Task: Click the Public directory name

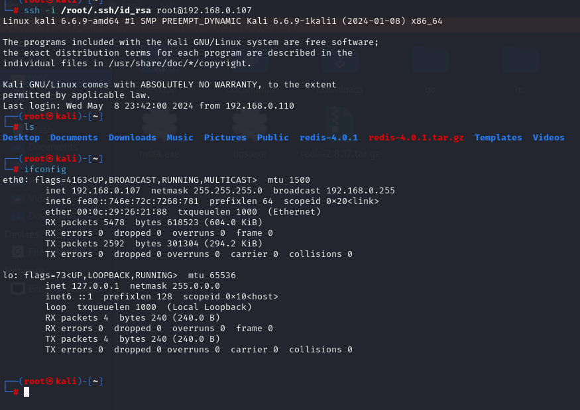Action: (x=273, y=138)
